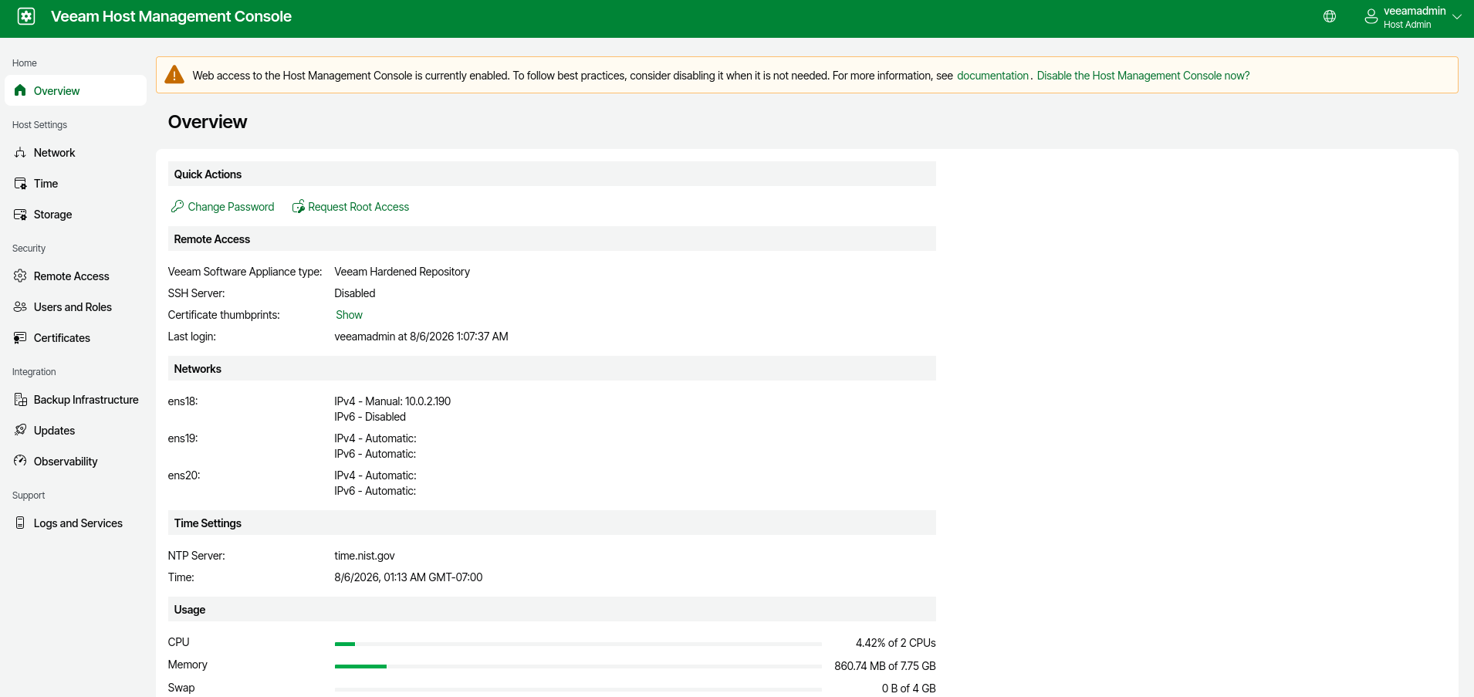Click the Networks section header
This screenshot has height=697, width=1474.
(x=552, y=369)
